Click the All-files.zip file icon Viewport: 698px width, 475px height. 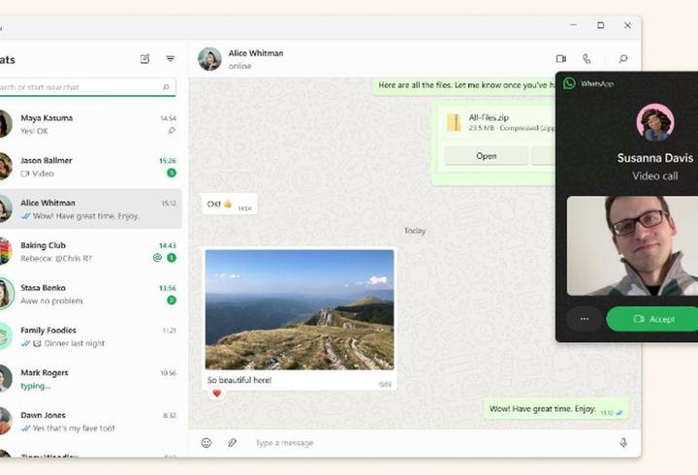[454, 122]
